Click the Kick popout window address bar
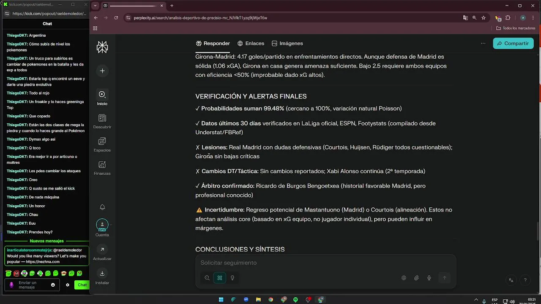The height and width of the screenshot is (304, 541). pos(49,14)
